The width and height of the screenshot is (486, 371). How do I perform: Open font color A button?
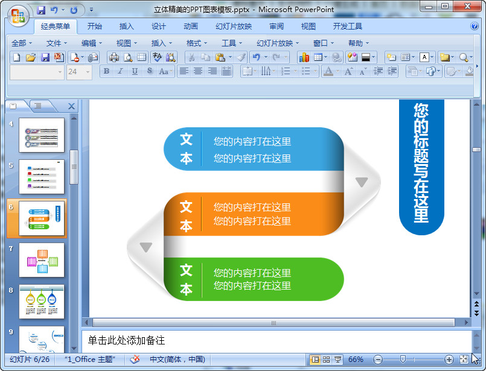[328, 72]
